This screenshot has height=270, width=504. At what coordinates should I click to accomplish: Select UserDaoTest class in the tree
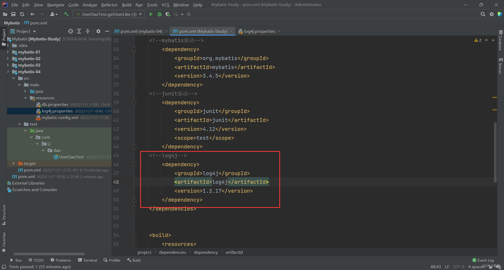coord(71,157)
